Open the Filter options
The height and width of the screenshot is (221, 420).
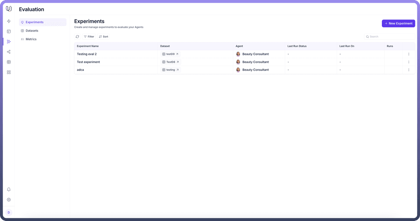[x=89, y=37]
